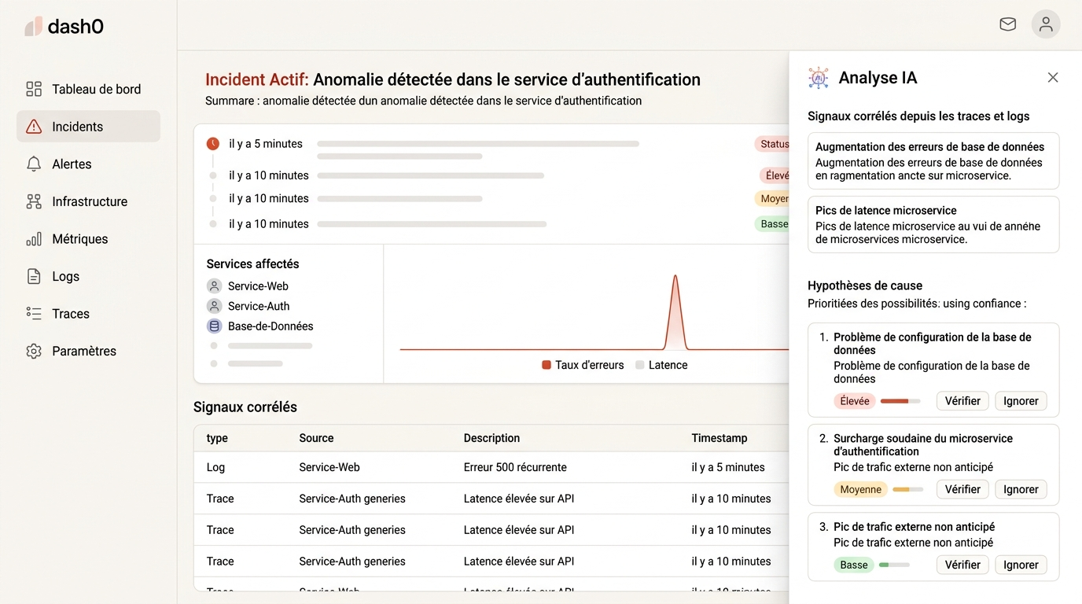1082x604 pixels.
Task: Click the Base-de-Données database icon
Action: click(214, 326)
